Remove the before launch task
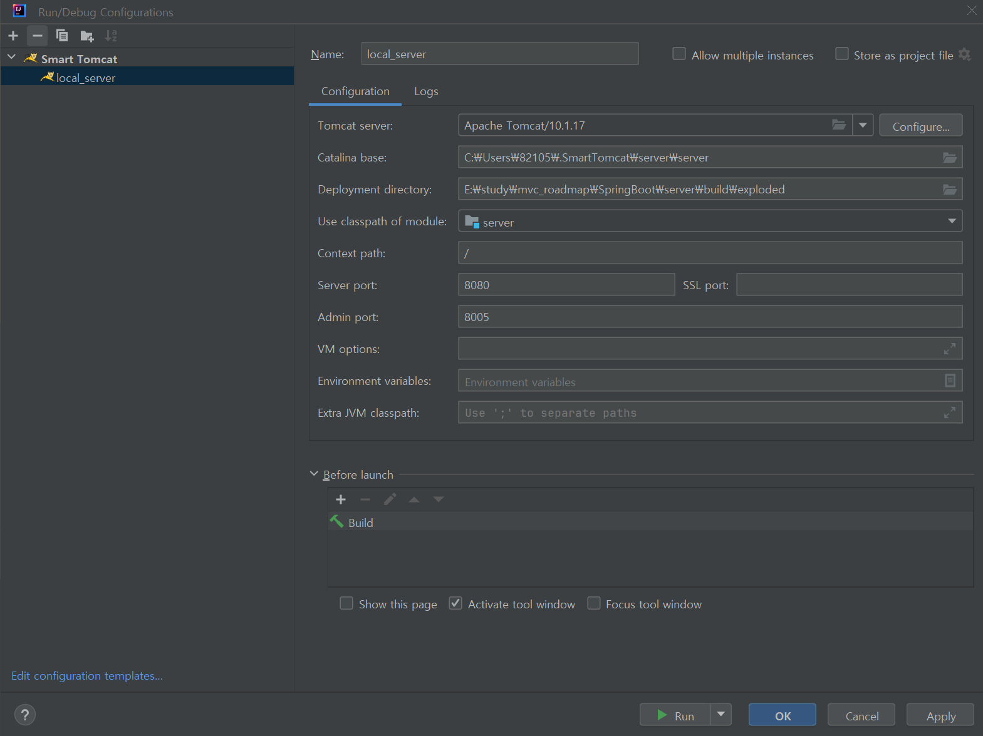 point(365,499)
